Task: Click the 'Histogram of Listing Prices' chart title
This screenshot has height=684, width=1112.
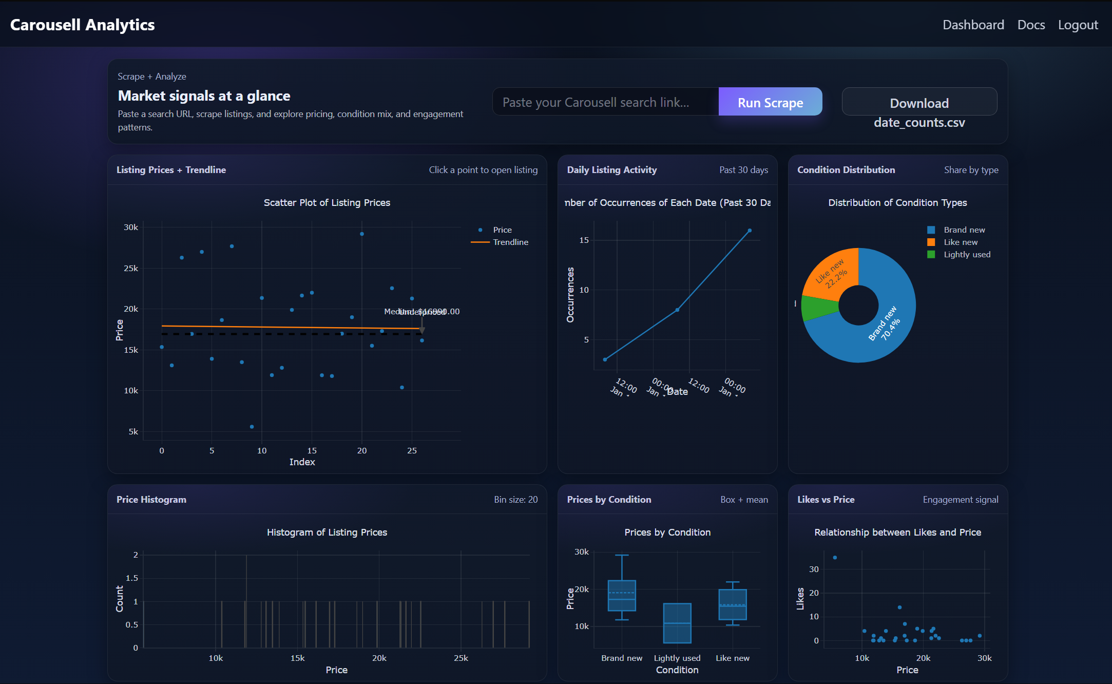Action: pos(327,533)
